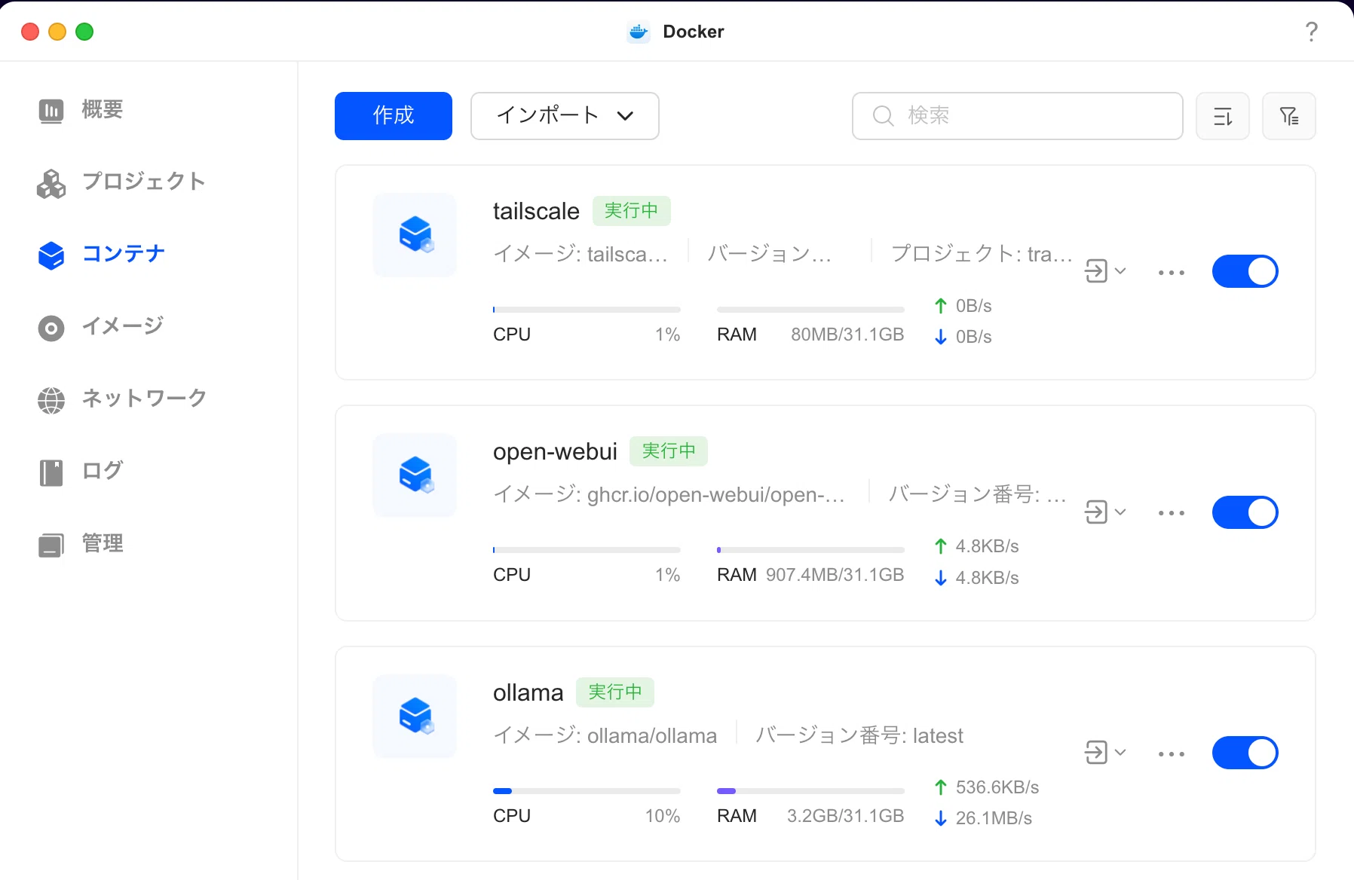The height and width of the screenshot is (880, 1354).
Task: Click ollama image ollama/ollama text
Action: pyautogui.click(x=605, y=736)
